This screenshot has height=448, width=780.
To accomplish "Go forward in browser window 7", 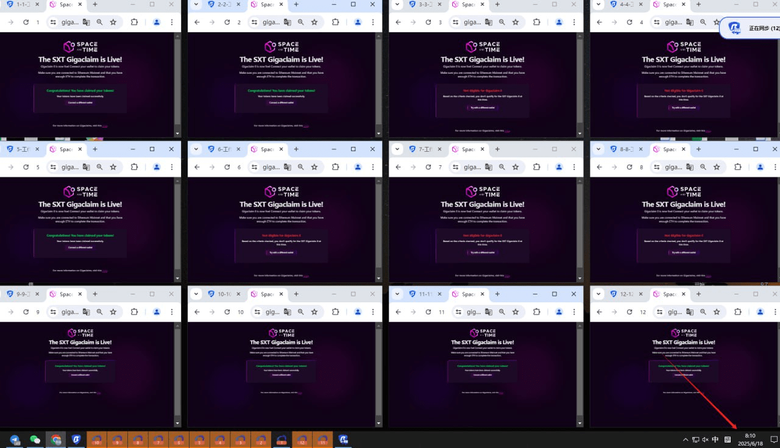I will pos(413,167).
